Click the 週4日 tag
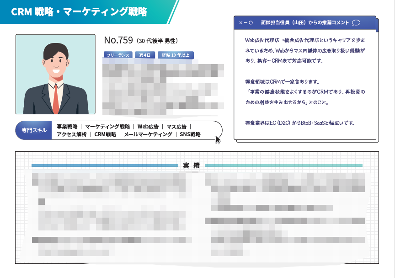The image size is (395, 278). coord(145,55)
